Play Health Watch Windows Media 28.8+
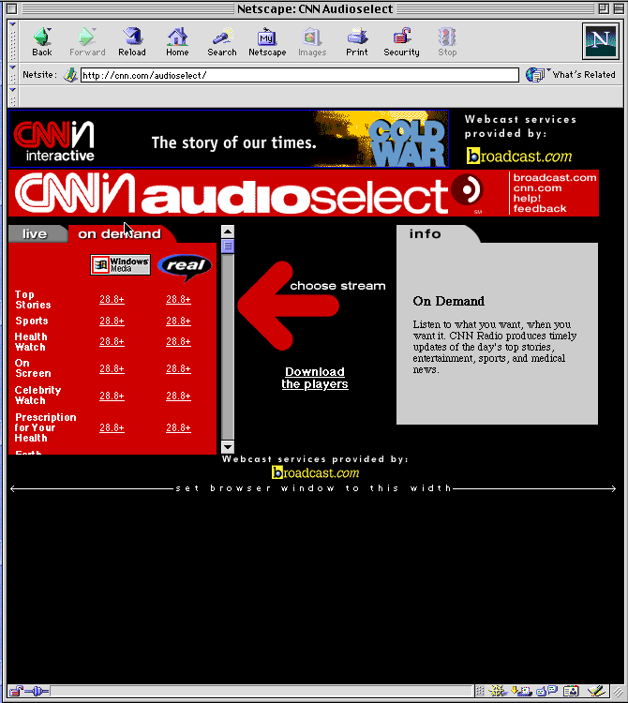The width and height of the screenshot is (628, 703). (x=112, y=341)
